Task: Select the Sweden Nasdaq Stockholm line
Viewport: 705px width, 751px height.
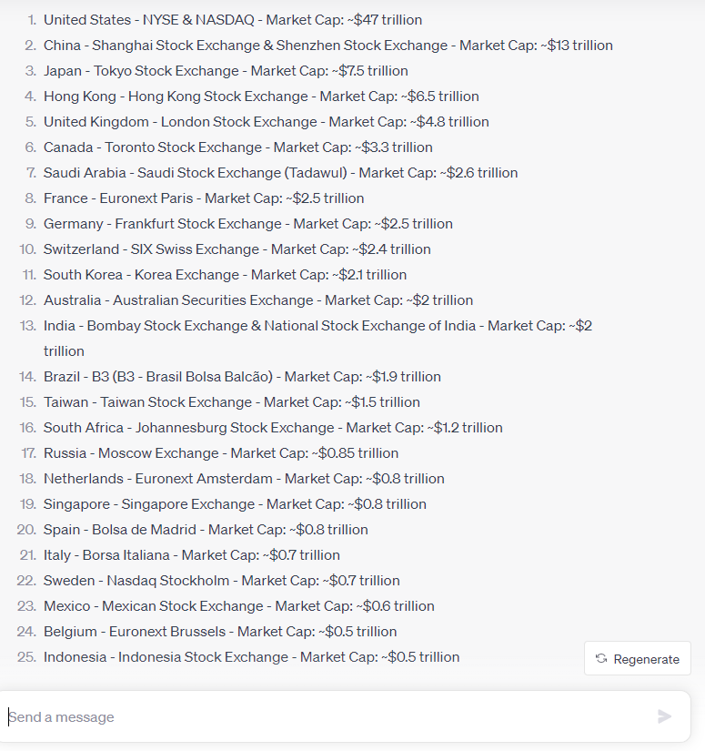Action: tap(221, 581)
